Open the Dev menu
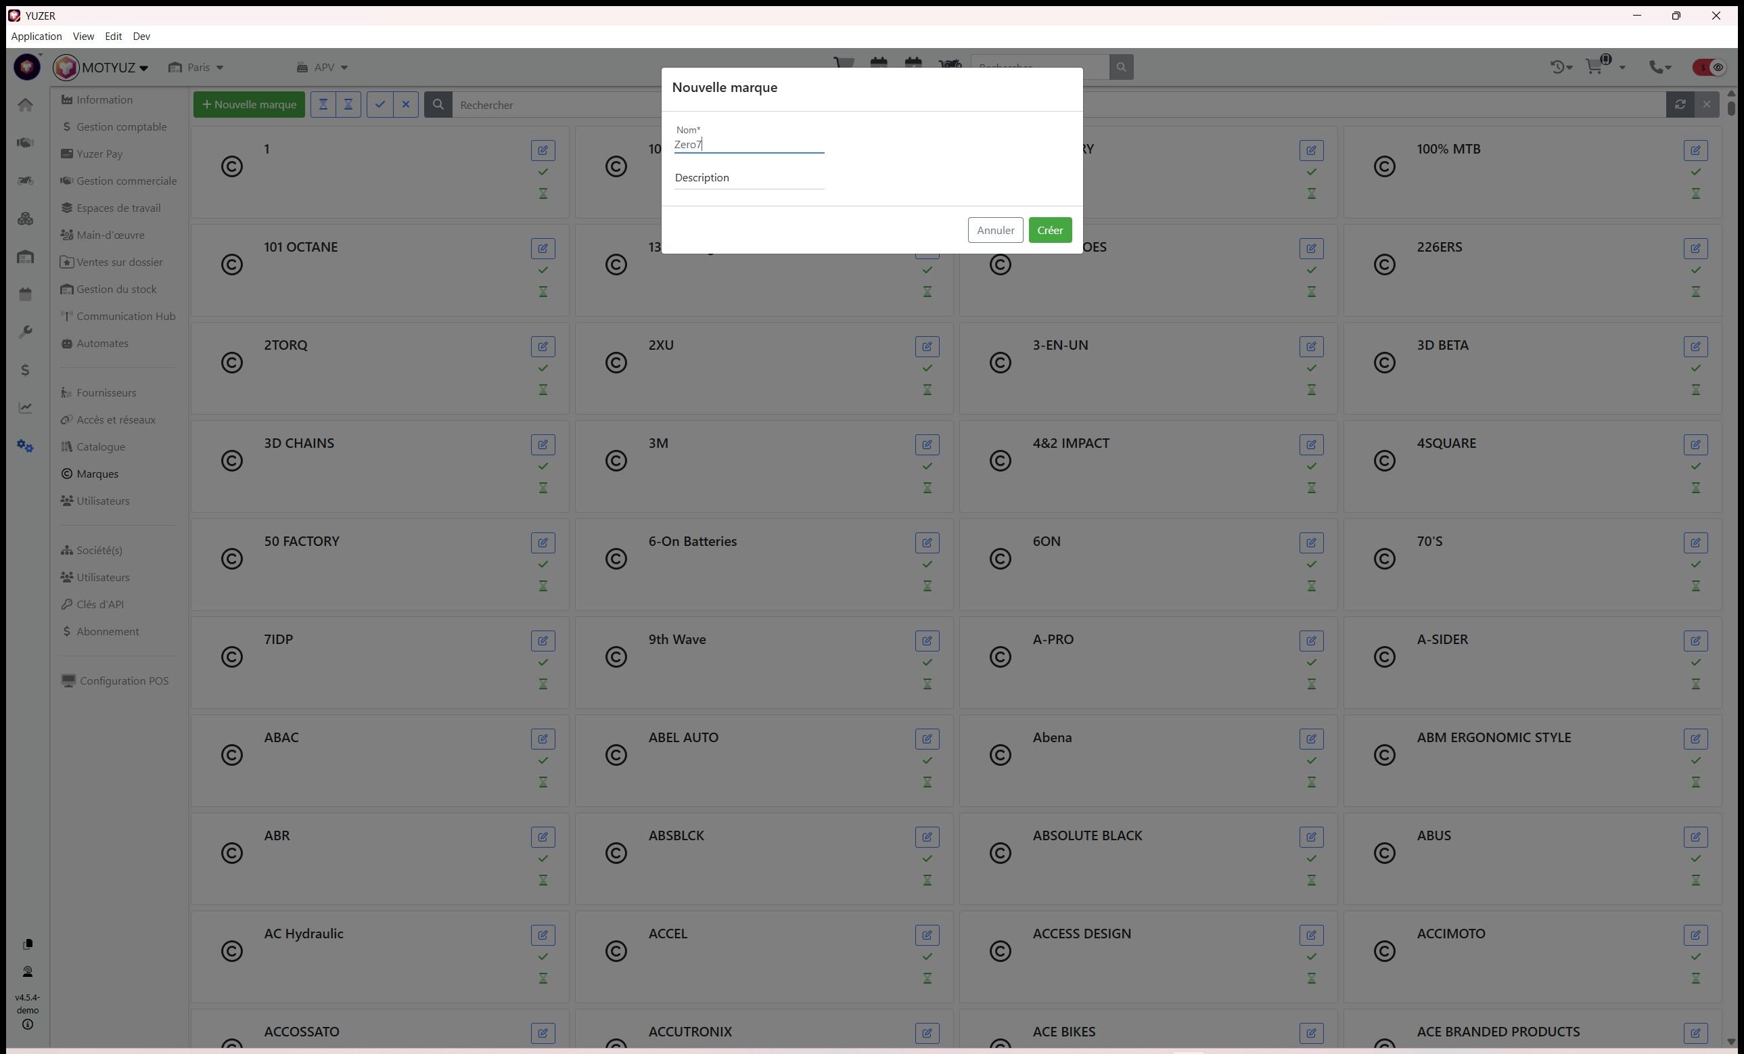1744x1054 pixels. pyautogui.click(x=141, y=36)
